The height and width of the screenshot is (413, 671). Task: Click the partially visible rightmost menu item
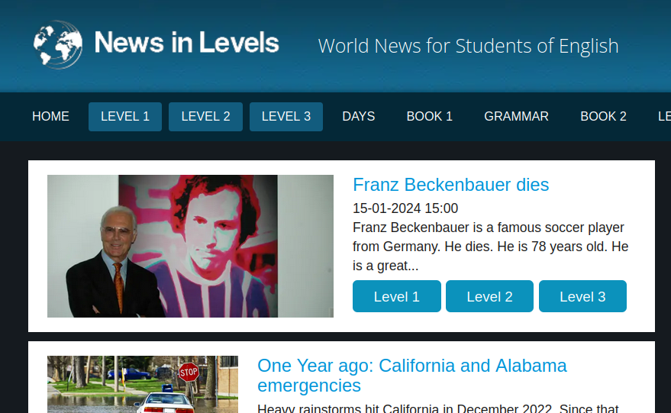pyautogui.click(x=664, y=117)
